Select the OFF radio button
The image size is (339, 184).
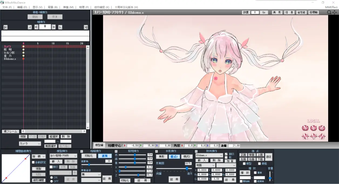[x=52, y=181]
